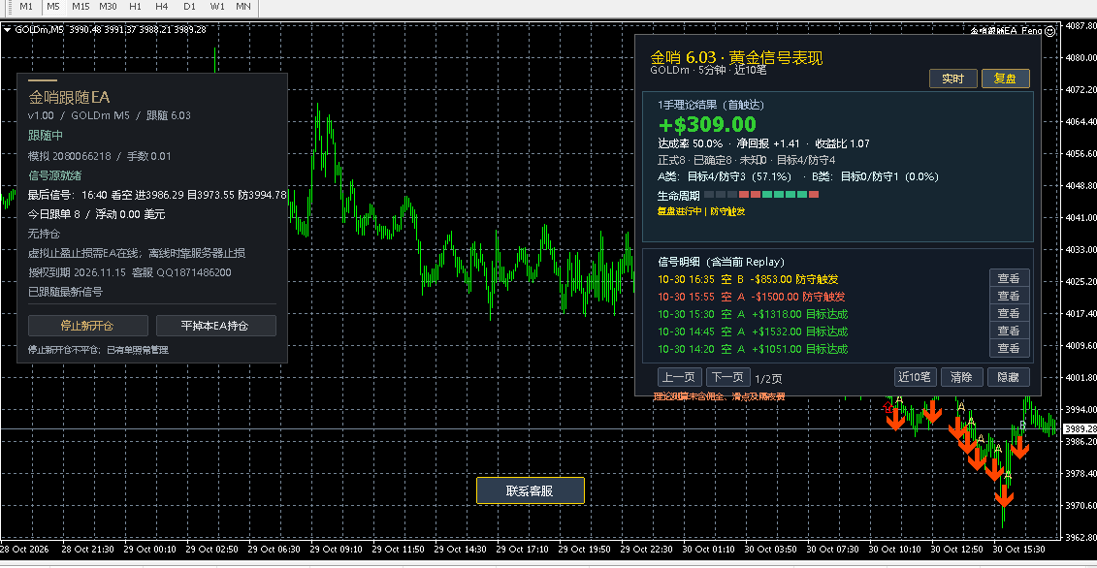Select the H4 timeframe button
The width and height of the screenshot is (1097, 568).
(x=162, y=6)
